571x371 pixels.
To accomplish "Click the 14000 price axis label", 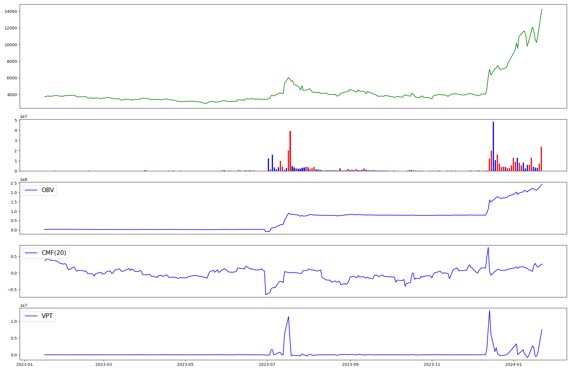I will [x=11, y=11].
